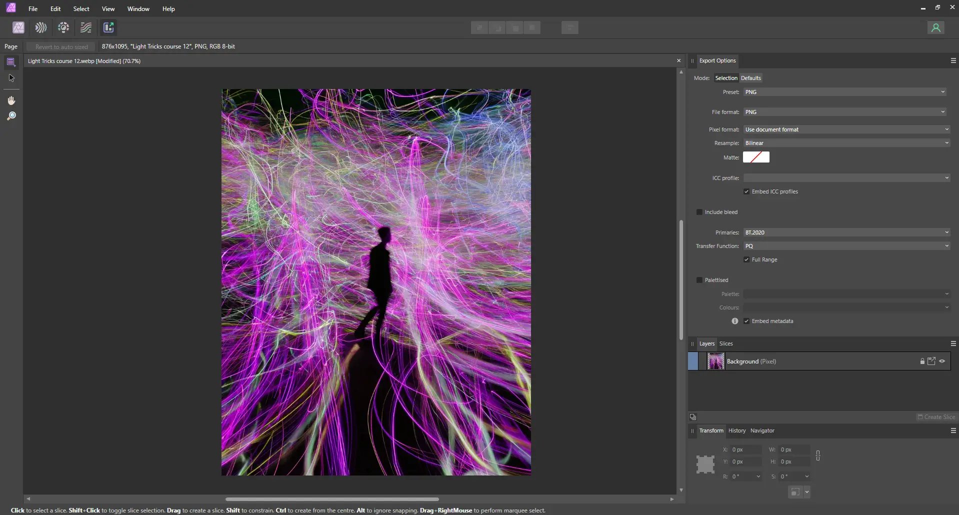Hide the Background layer with eye icon
Viewport: 959px width, 515px height.
[942, 361]
